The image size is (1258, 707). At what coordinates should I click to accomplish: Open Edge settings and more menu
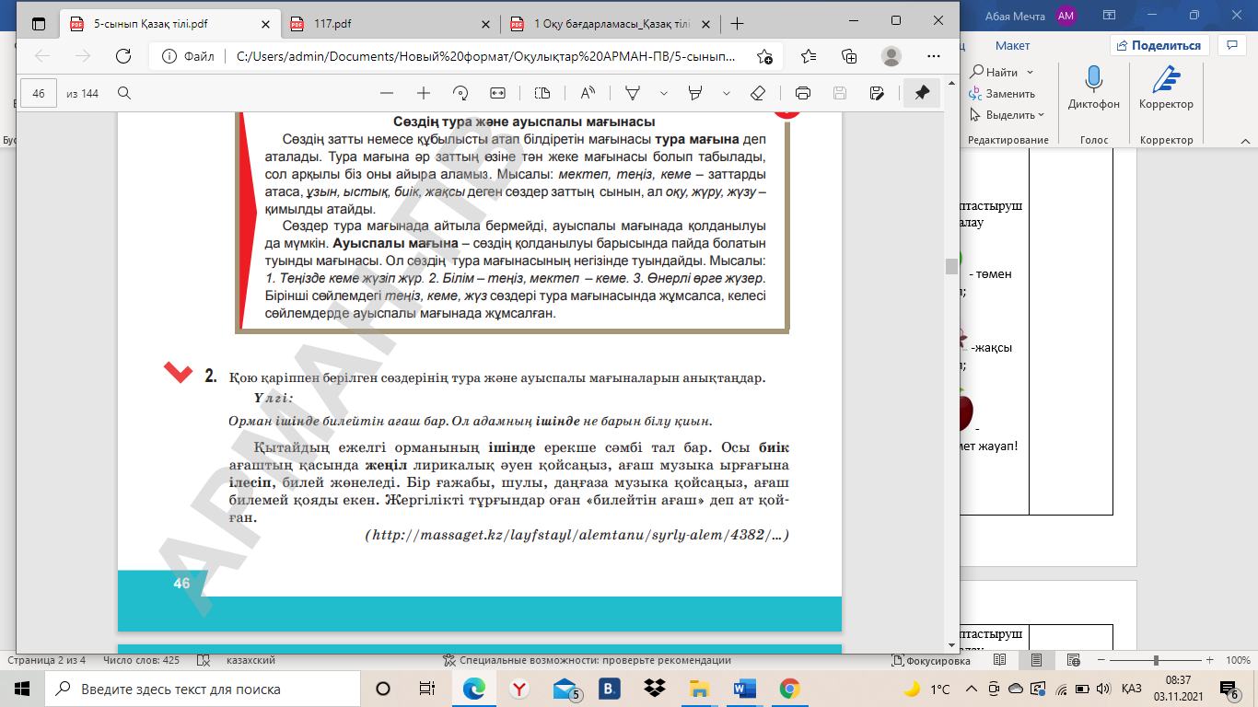click(932, 56)
